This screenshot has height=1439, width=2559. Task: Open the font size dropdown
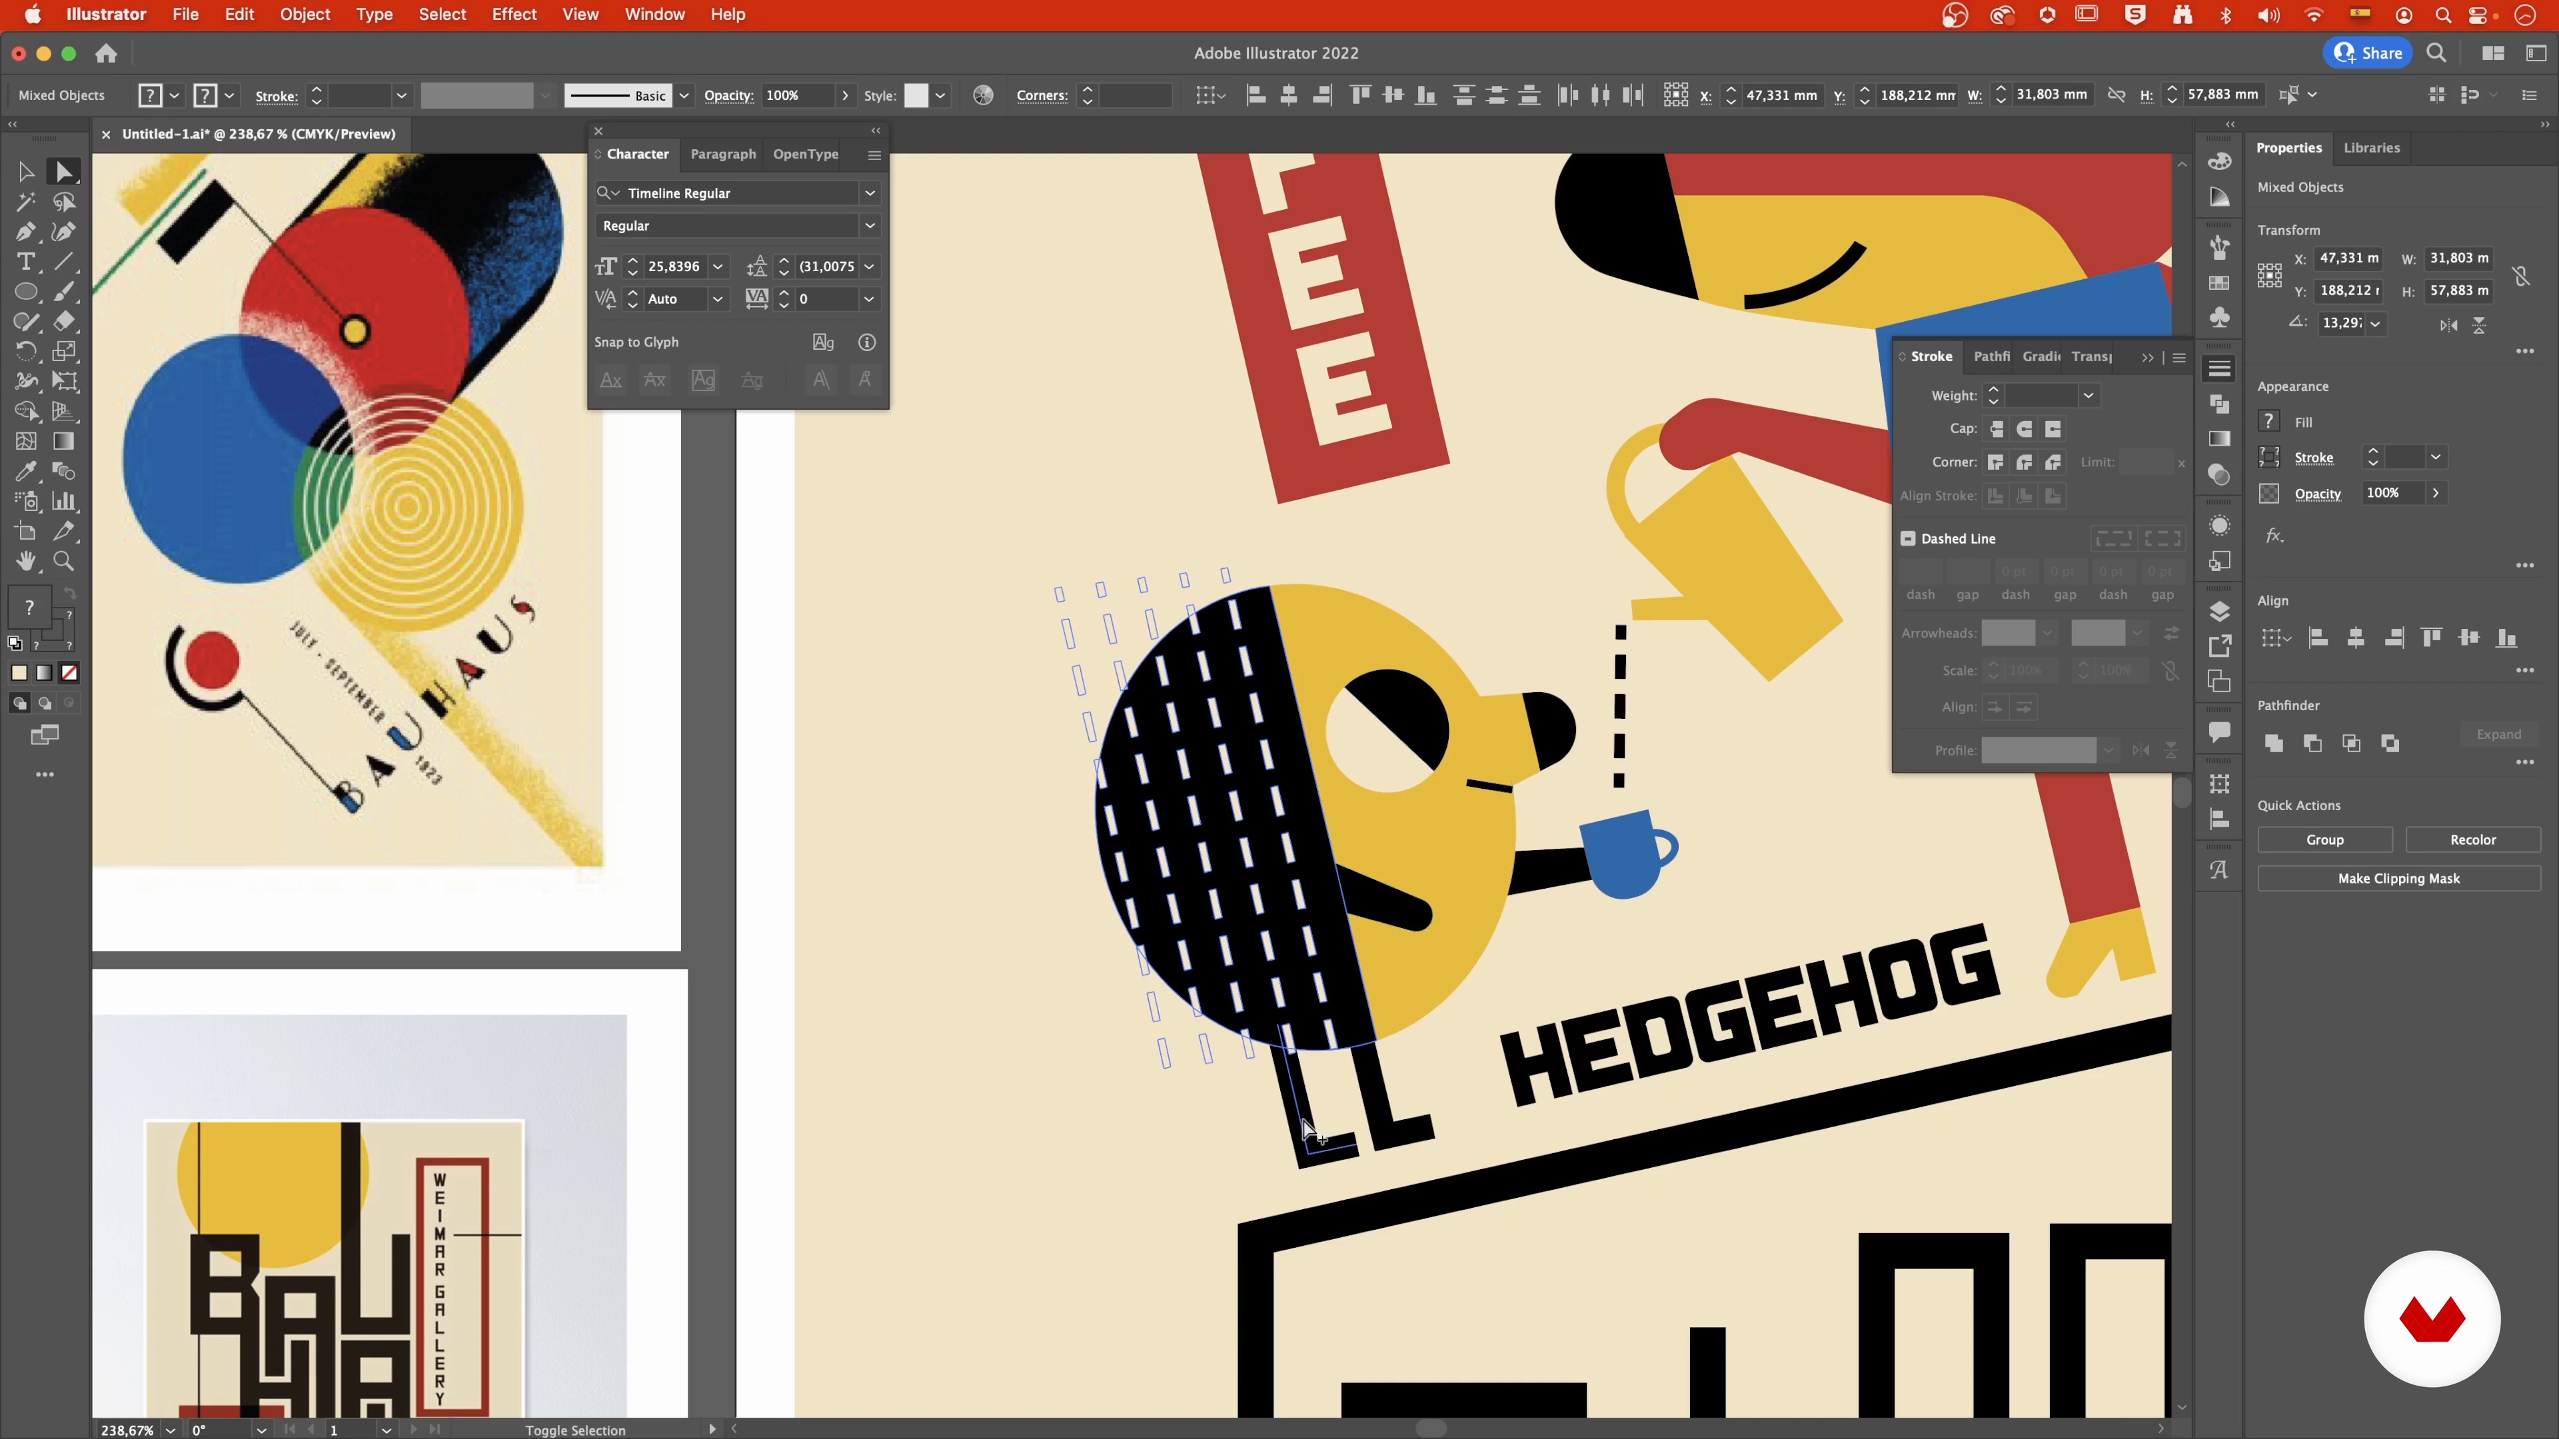click(x=718, y=266)
